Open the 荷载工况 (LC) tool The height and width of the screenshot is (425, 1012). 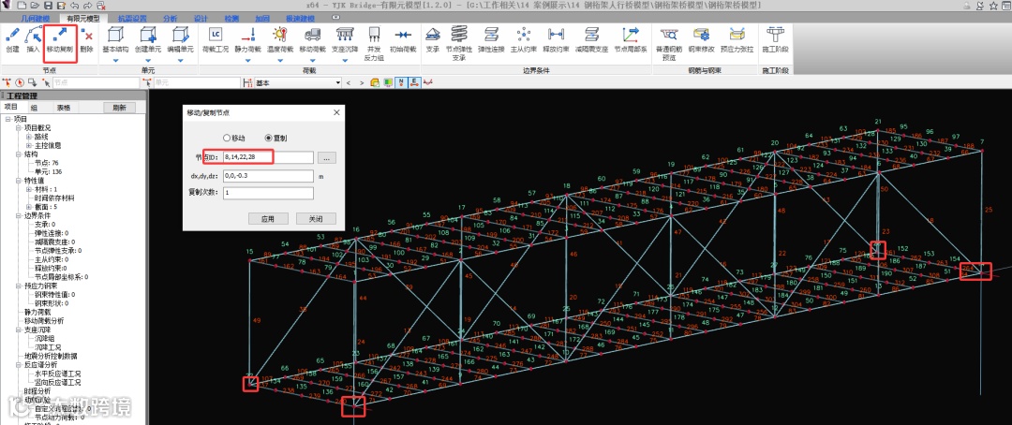pyautogui.click(x=216, y=38)
